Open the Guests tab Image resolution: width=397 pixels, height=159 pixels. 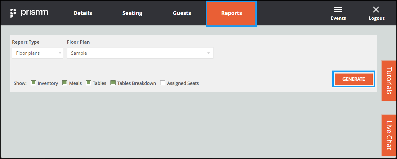(182, 13)
